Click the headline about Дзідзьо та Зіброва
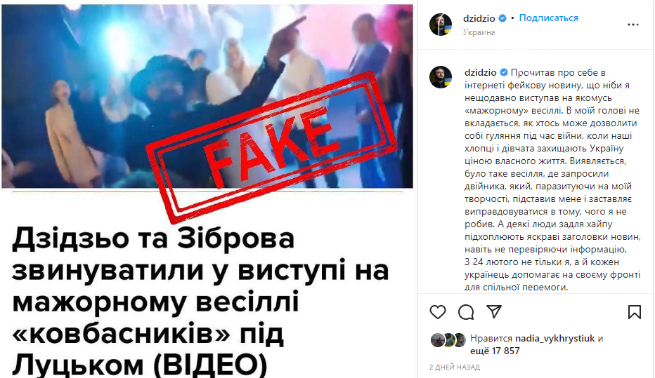 pyautogui.click(x=200, y=301)
